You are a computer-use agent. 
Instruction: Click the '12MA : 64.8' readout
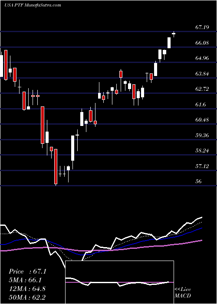(27, 289)
